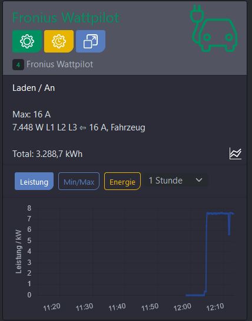
Task: Open the yellow timer settings button
Action: click(59, 41)
